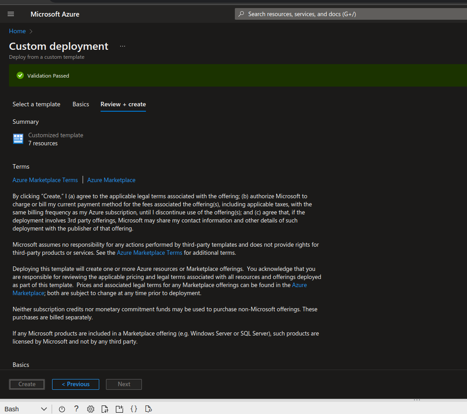Click the Customized template resource icon
This screenshot has width=467, height=414.
point(18,139)
